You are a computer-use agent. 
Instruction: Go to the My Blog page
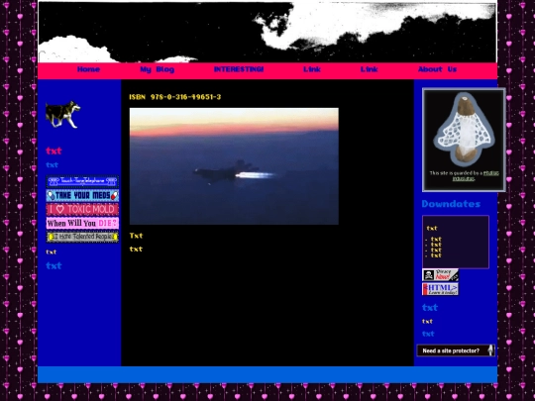coord(157,69)
